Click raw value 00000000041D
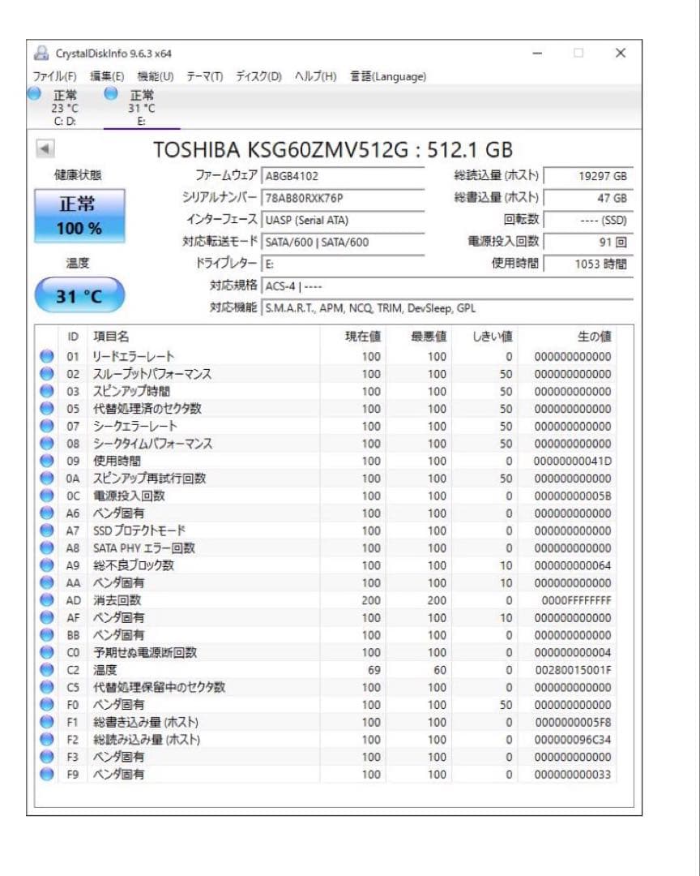Viewport: 700px width, 876px height. [x=572, y=461]
